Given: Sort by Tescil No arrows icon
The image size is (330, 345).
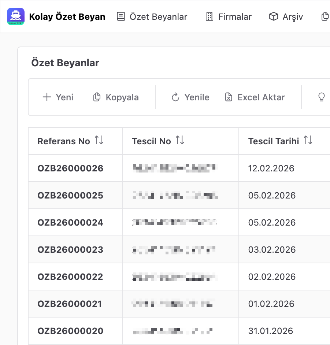Looking at the screenshot, I should click(180, 141).
